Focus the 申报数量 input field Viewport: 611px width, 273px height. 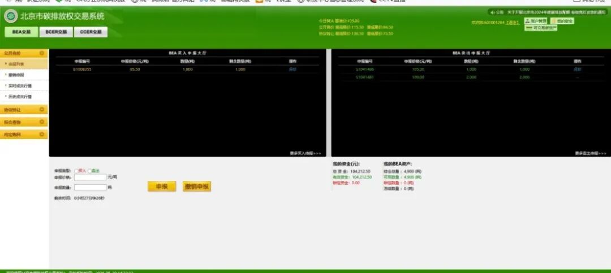(x=90, y=187)
